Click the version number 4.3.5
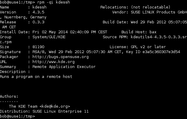187x119 pixels. click(38, 12)
